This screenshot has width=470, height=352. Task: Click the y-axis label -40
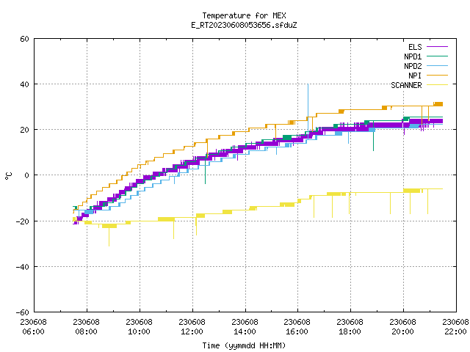[x=22, y=267]
